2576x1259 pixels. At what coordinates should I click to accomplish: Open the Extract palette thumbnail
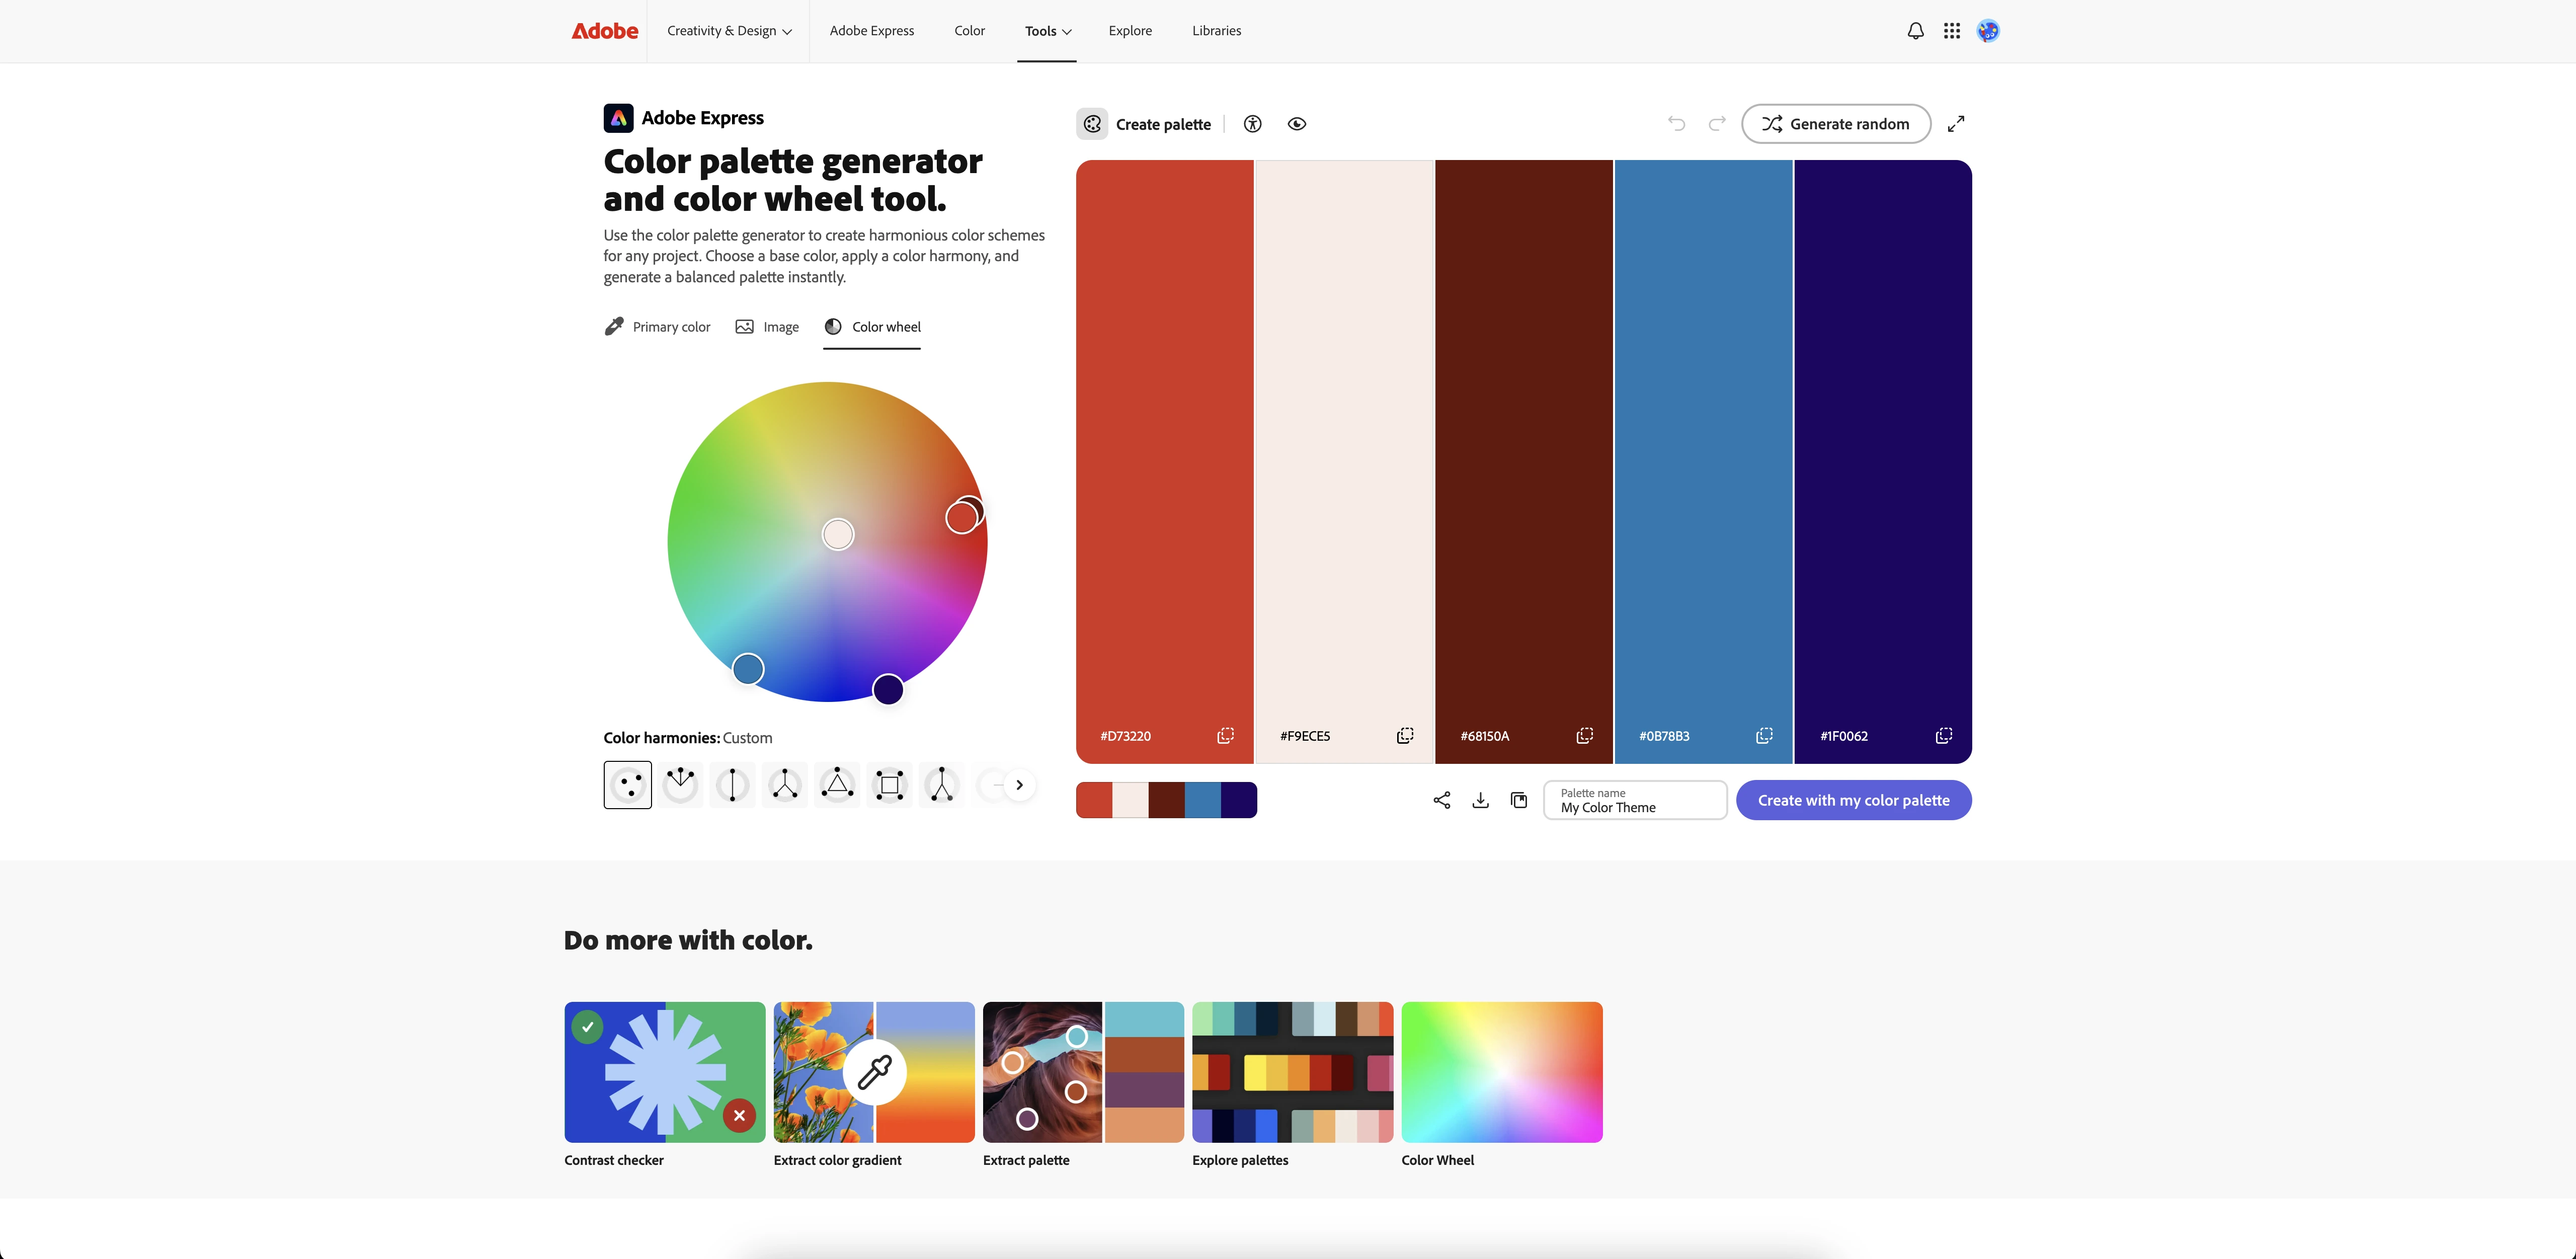coord(1083,1072)
